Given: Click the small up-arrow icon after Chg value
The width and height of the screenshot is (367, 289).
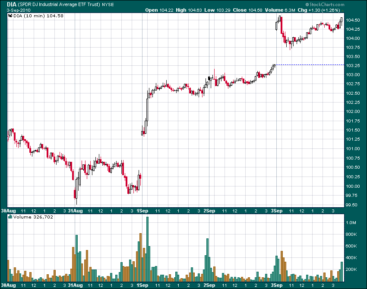Looking at the screenshot, I should click(x=342, y=10).
